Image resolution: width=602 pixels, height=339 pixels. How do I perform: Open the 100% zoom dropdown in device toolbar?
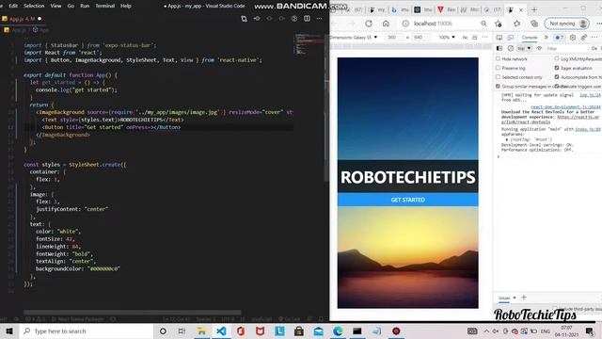click(447, 38)
